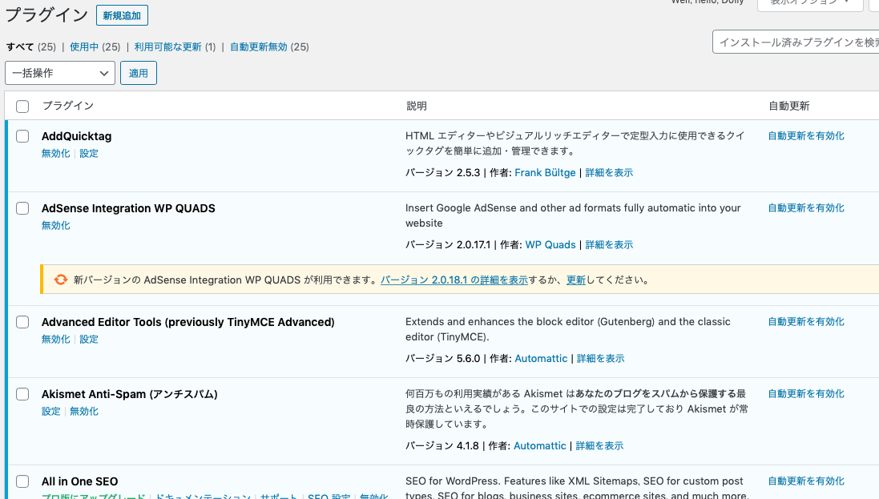Open the 一括操作 bulk actions dropdown
This screenshot has width=879, height=499.
[60, 73]
